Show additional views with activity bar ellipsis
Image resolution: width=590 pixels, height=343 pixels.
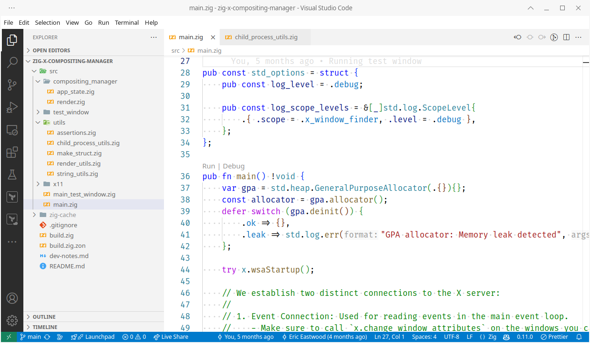12,242
